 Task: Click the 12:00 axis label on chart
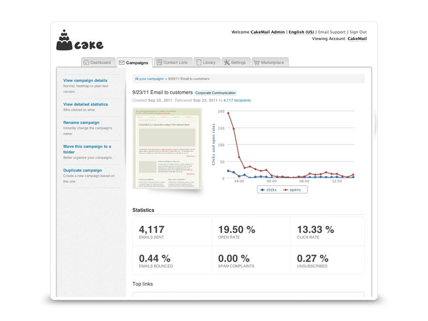tap(337, 181)
